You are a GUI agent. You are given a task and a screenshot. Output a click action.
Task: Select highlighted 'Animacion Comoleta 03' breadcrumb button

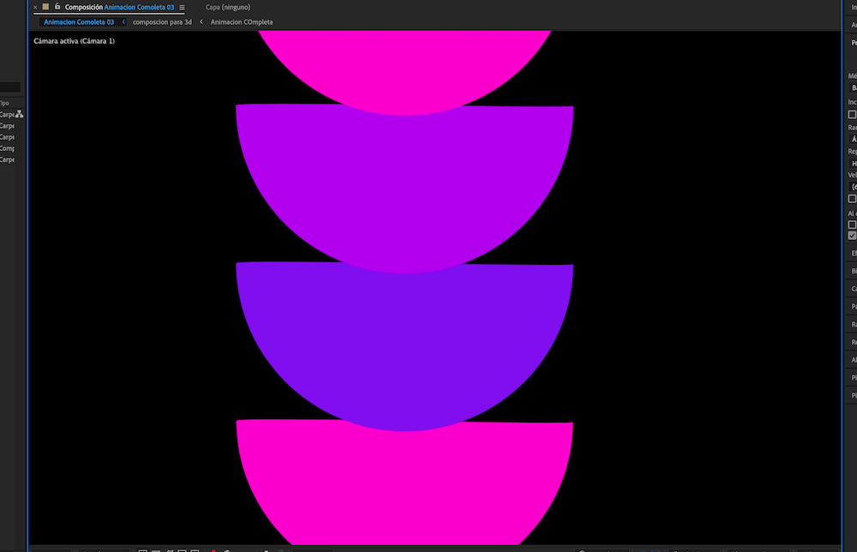tap(79, 21)
